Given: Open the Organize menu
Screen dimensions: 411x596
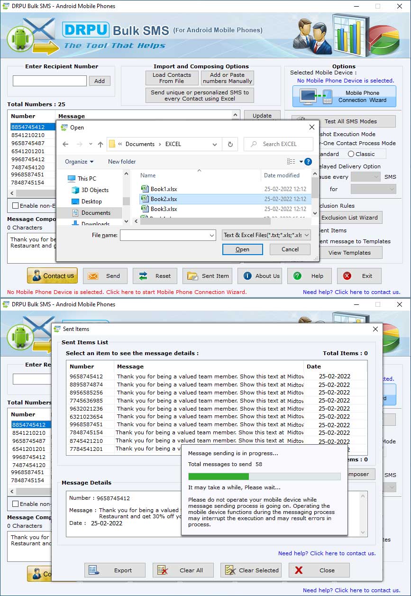Looking at the screenshot, I should coord(79,161).
